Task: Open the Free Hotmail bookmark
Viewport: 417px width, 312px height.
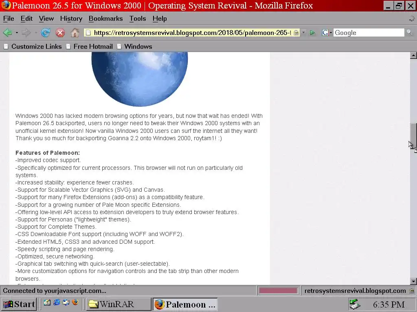Action: tap(89, 46)
